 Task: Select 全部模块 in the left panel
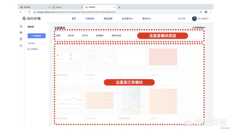click(33, 49)
